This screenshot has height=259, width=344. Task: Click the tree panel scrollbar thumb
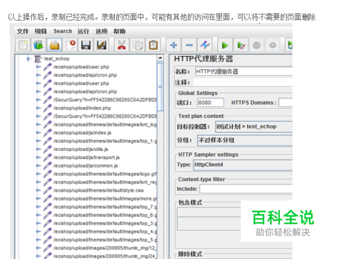click(x=160, y=87)
